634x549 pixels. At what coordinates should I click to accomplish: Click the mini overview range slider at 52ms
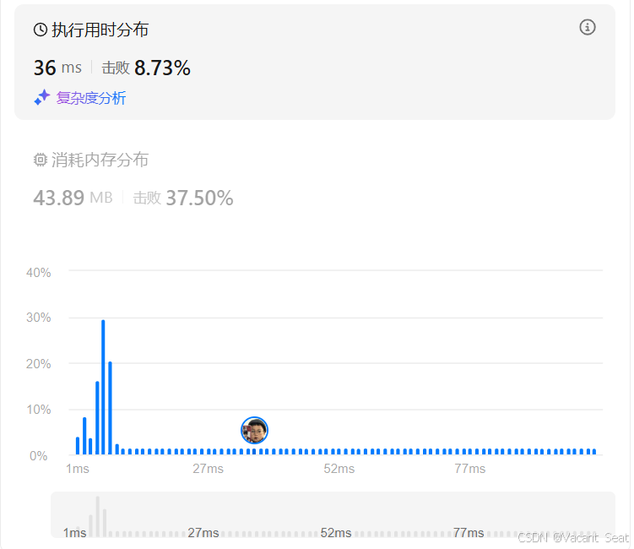pyautogui.click(x=336, y=533)
